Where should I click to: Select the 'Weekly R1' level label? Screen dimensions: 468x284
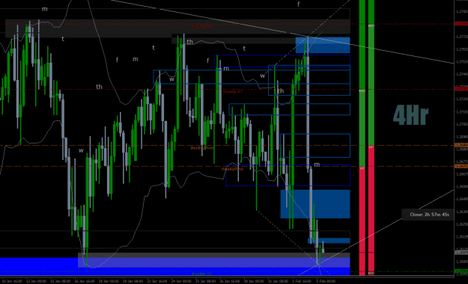coord(233,92)
